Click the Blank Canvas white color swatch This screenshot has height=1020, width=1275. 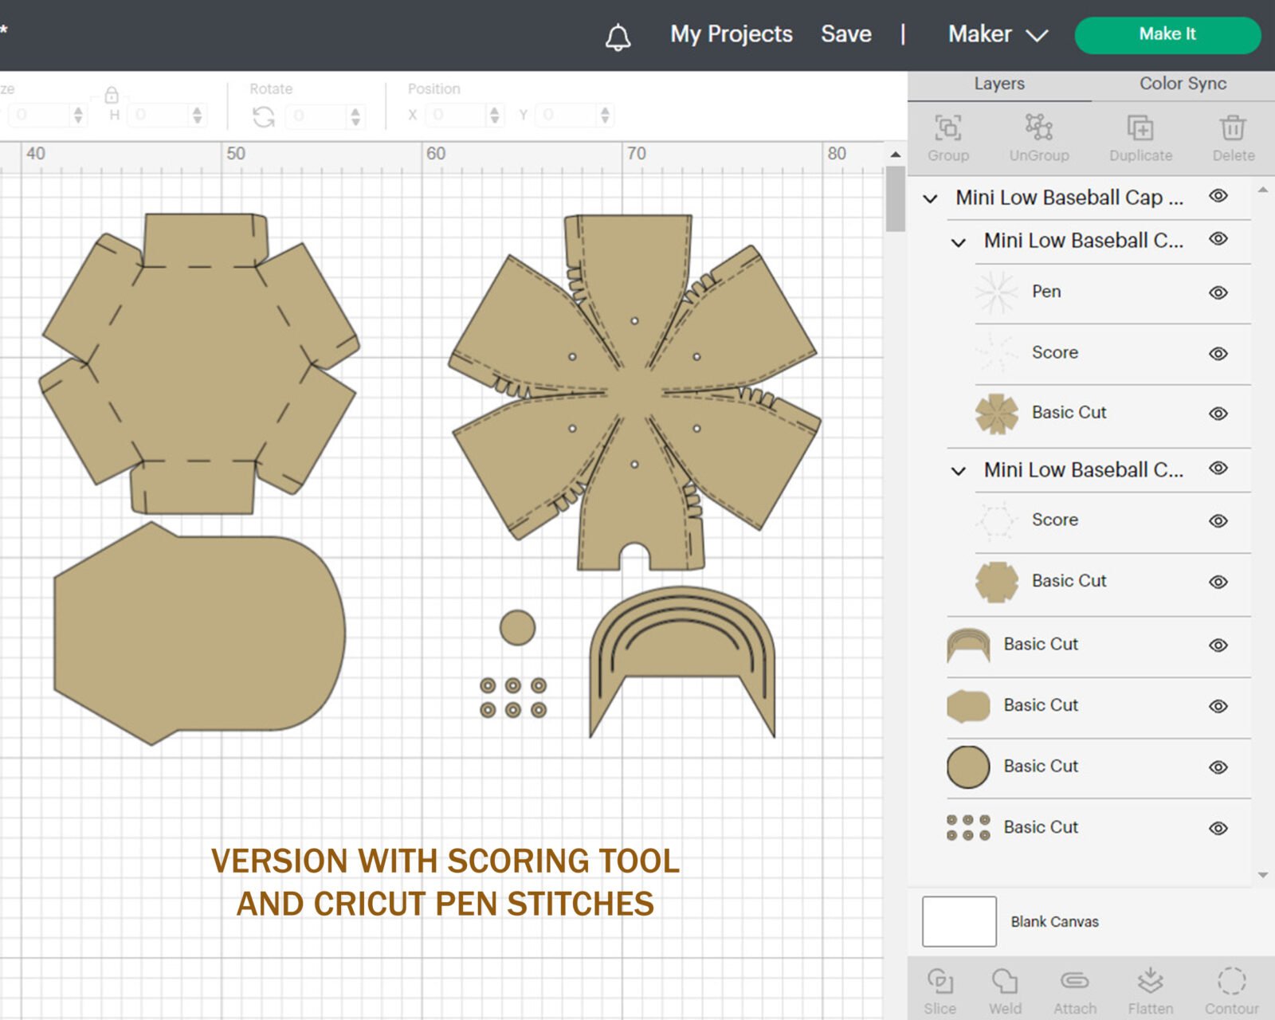[959, 921]
